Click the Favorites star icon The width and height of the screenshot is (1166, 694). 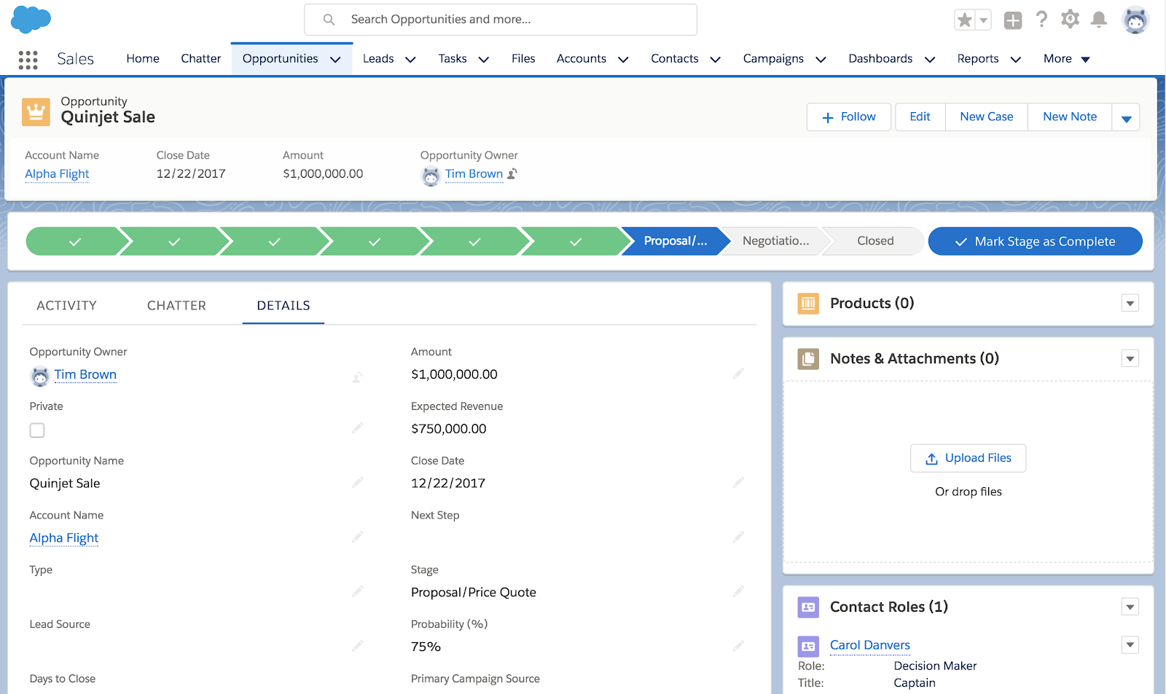[x=964, y=20]
